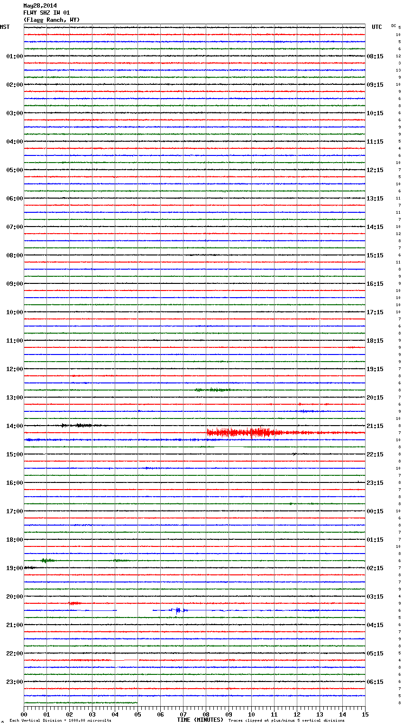This screenshot has width=403, height=727.
Task: Select the 16:15 UTC time label
Action: tap(375, 284)
